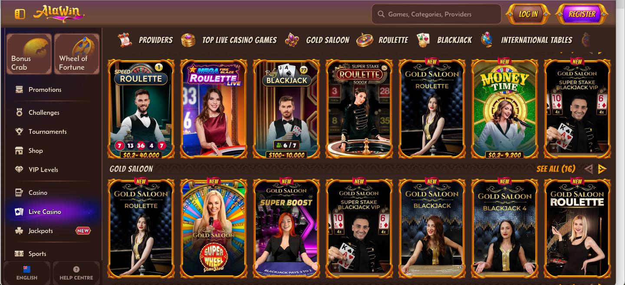Click the Shop storefront icon
Screen dimensions: 625x285
tap(19, 151)
